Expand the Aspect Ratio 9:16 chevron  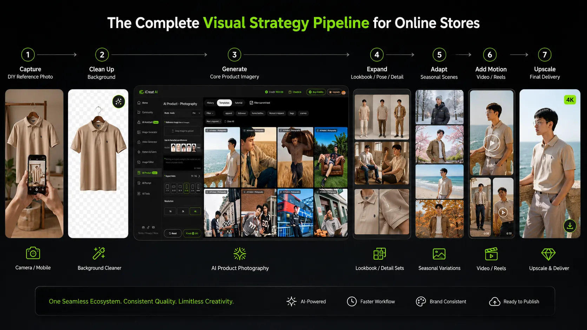[x=199, y=176]
